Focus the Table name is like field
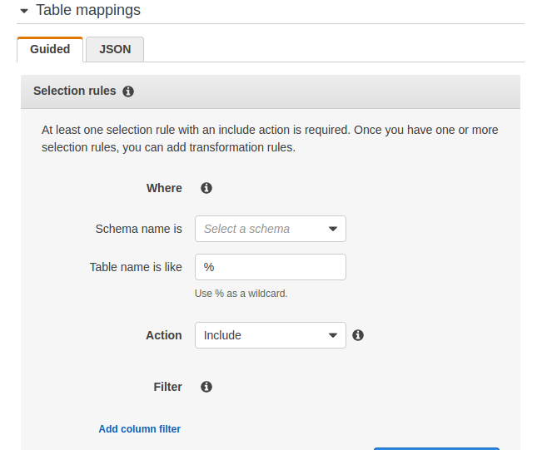 point(270,267)
